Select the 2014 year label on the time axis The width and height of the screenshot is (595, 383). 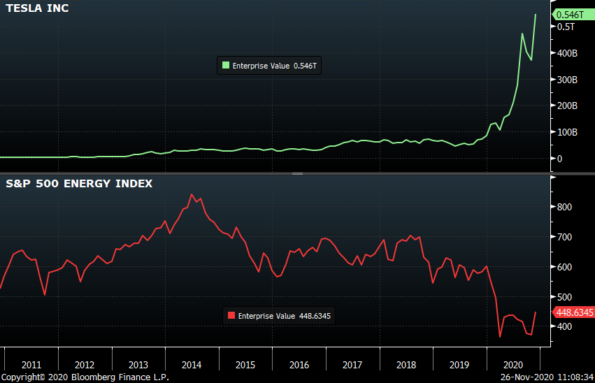pos(192,365)
